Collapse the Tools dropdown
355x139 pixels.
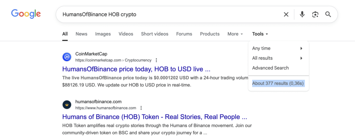[x=260, y=34]
